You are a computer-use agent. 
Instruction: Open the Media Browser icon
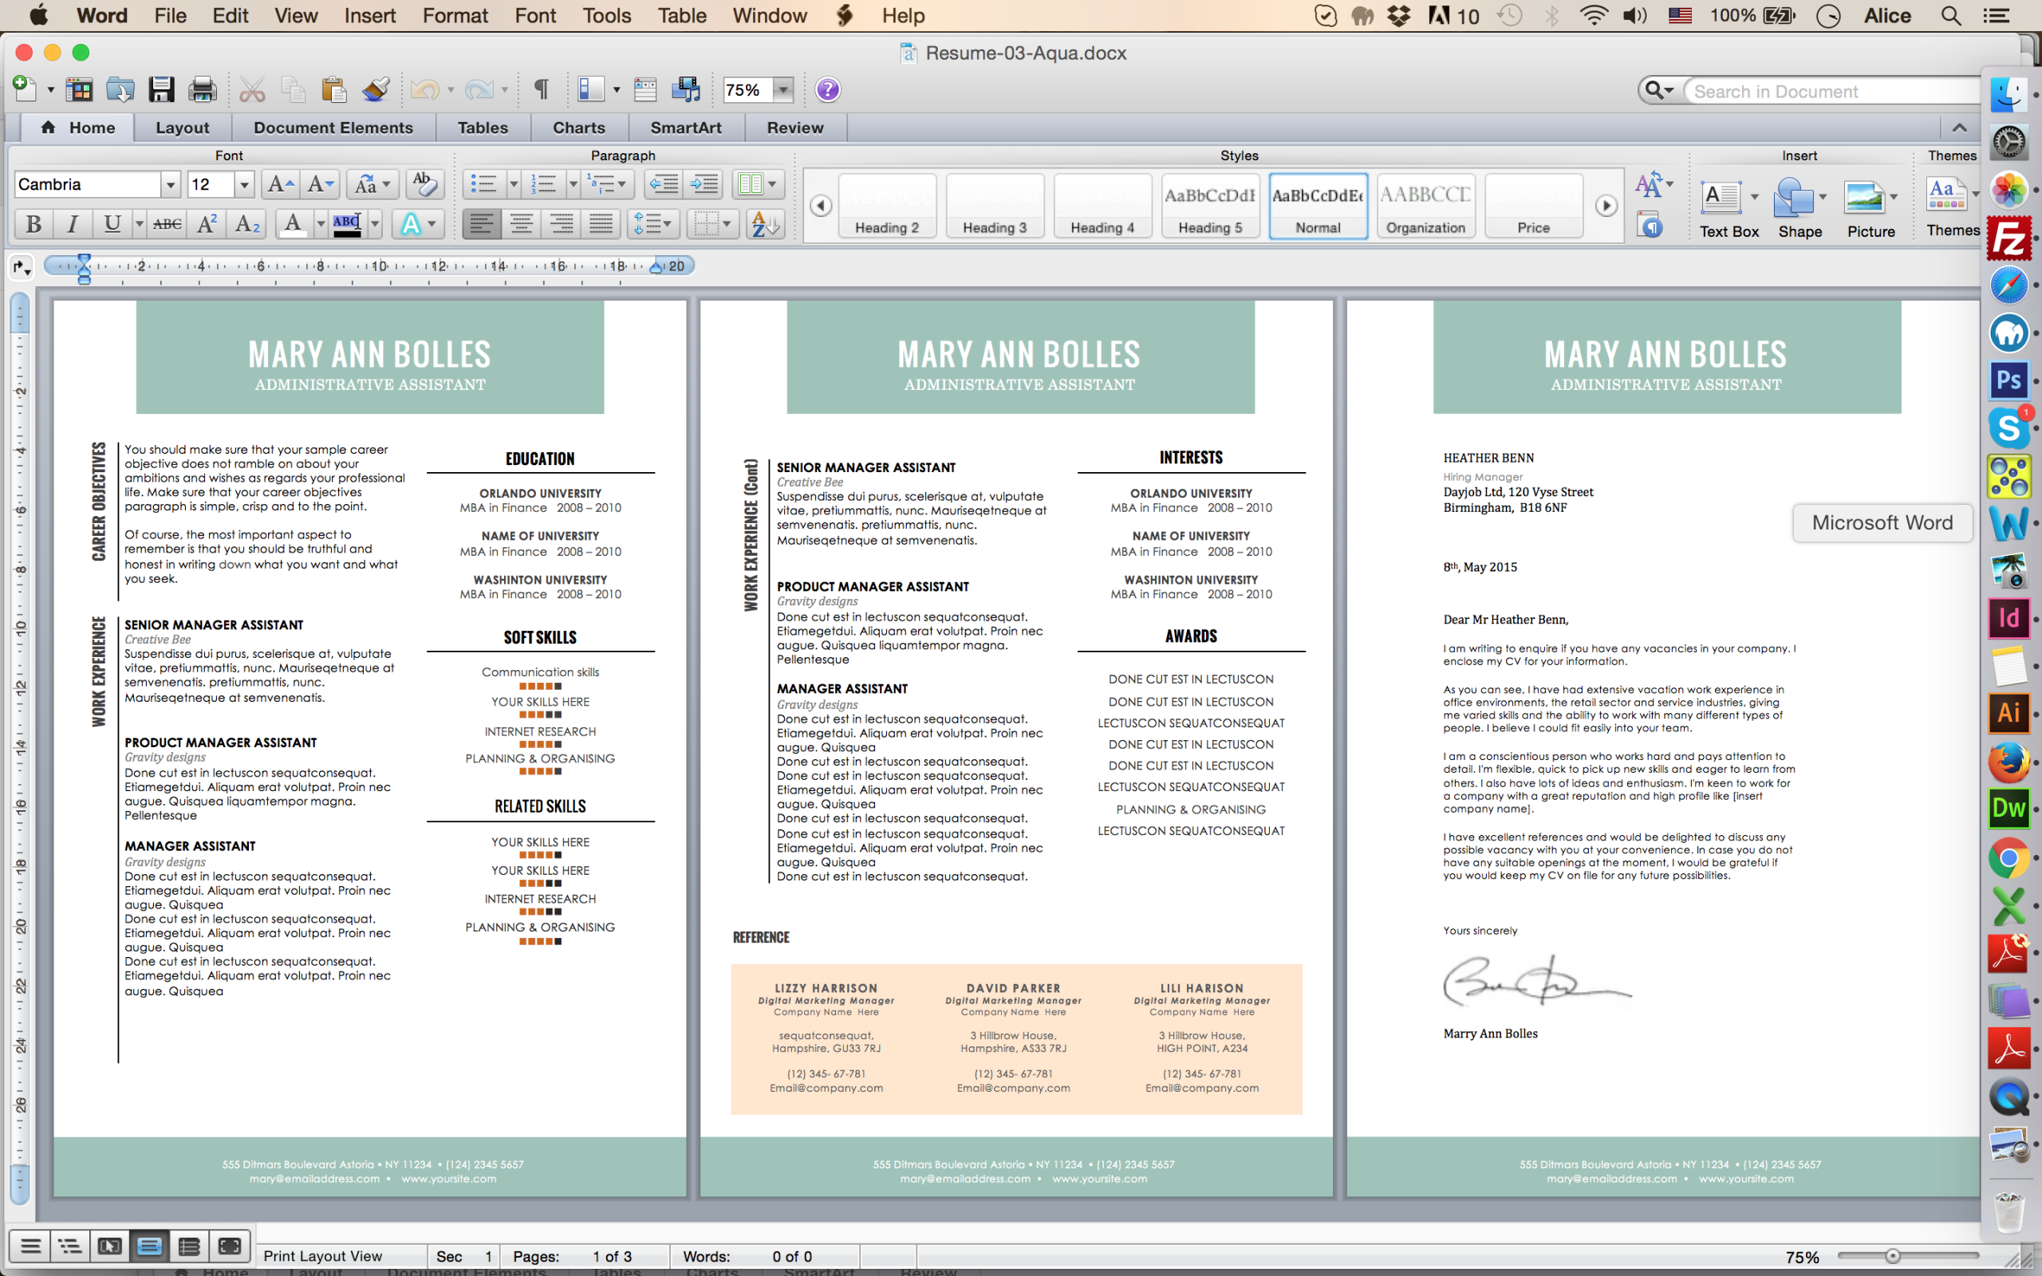click(686, 89)
